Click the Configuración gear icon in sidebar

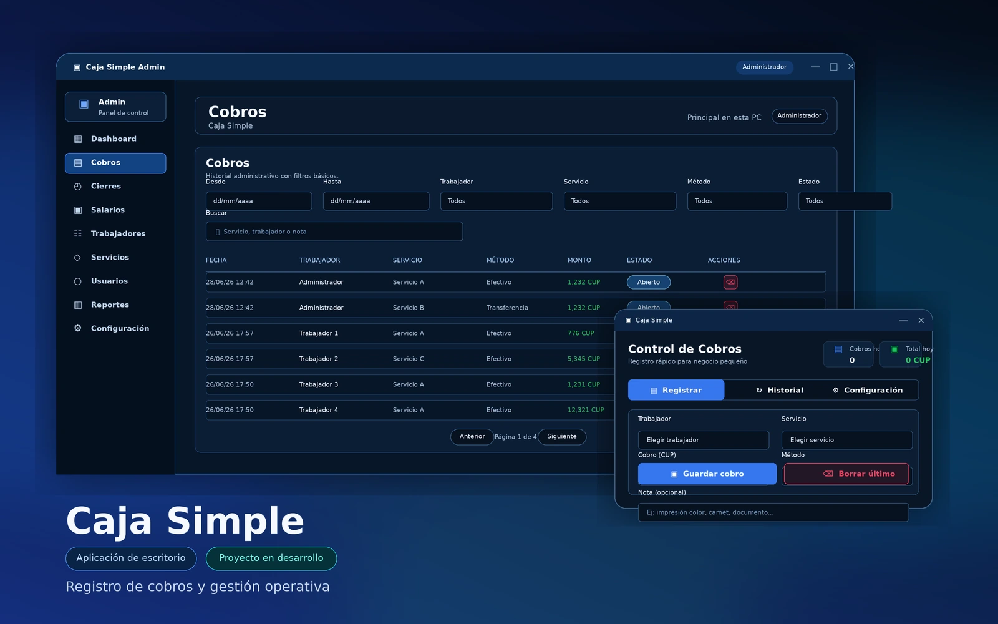[x=78, y=328]
